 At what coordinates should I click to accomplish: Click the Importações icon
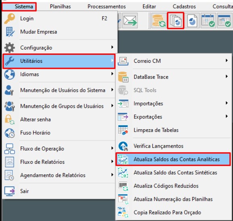tap(123, 103)
